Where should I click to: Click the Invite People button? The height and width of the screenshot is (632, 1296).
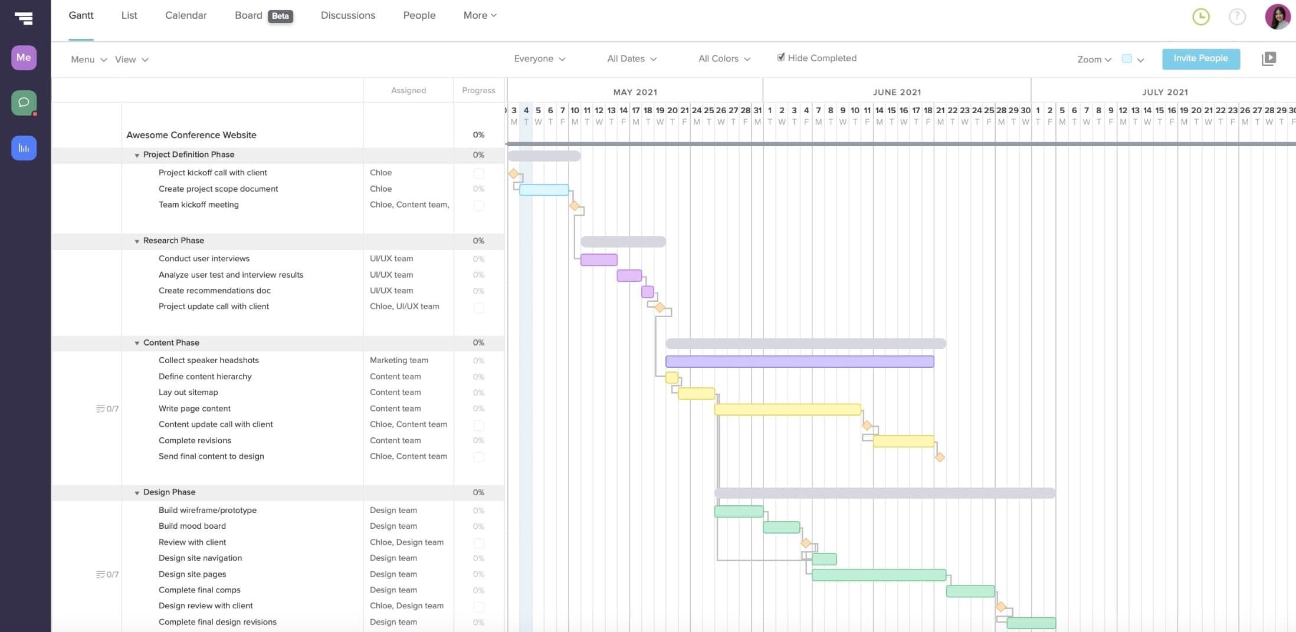click(1200, 58)
